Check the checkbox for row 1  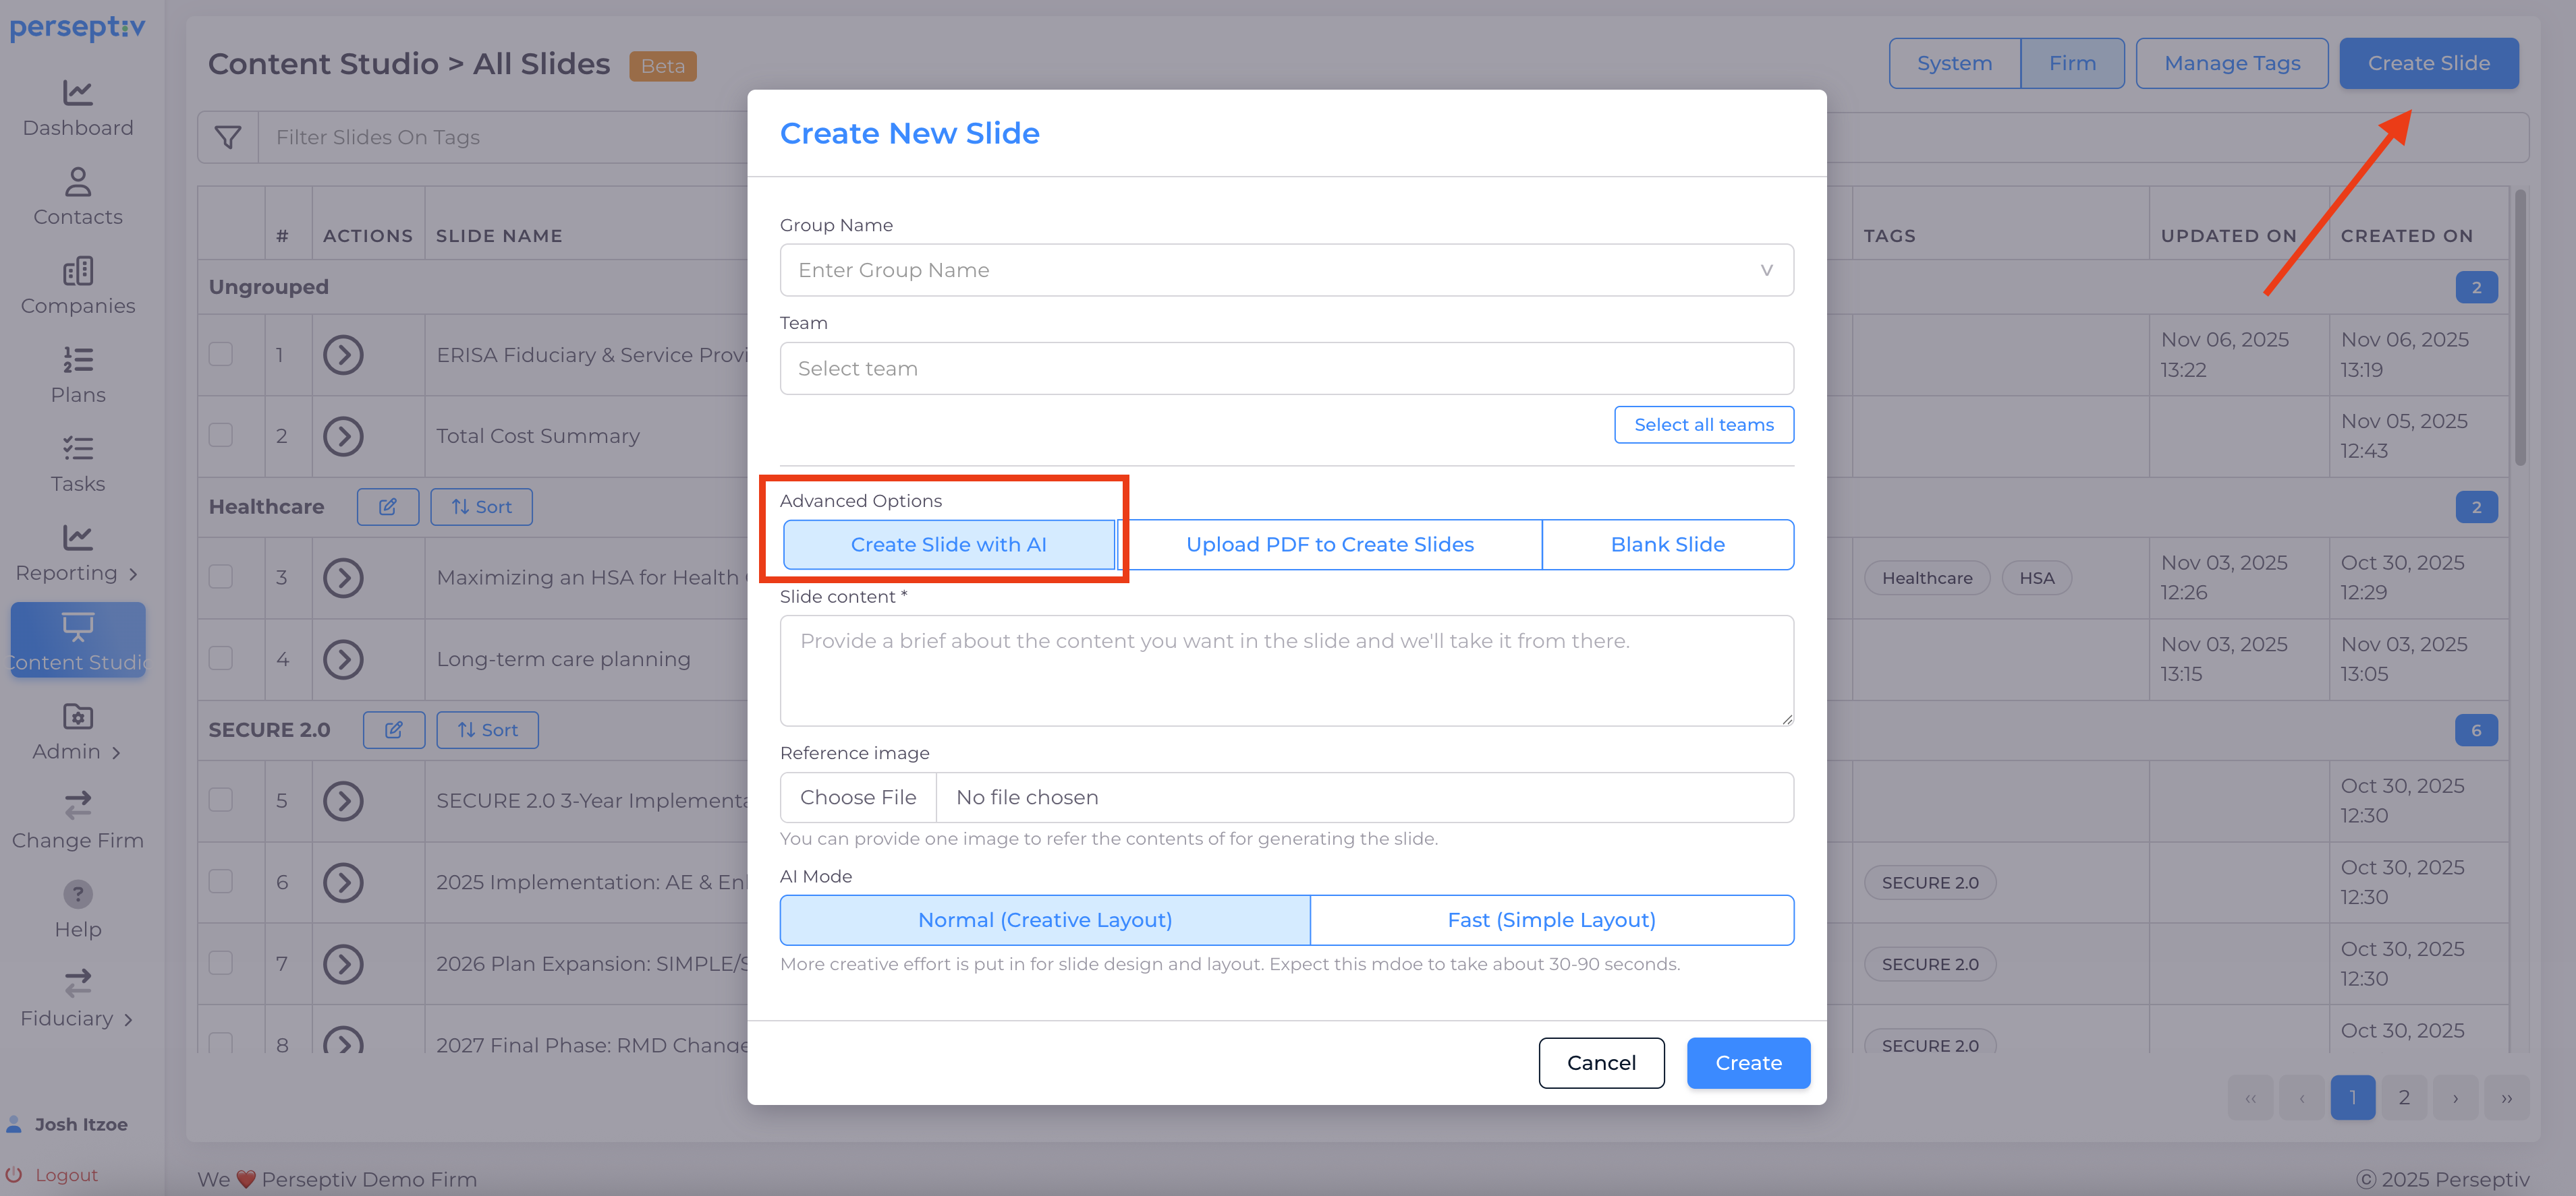(221, 355)
